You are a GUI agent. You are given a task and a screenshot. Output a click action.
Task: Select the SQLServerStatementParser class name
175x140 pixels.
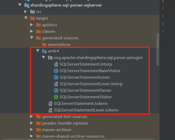[85, 90]
